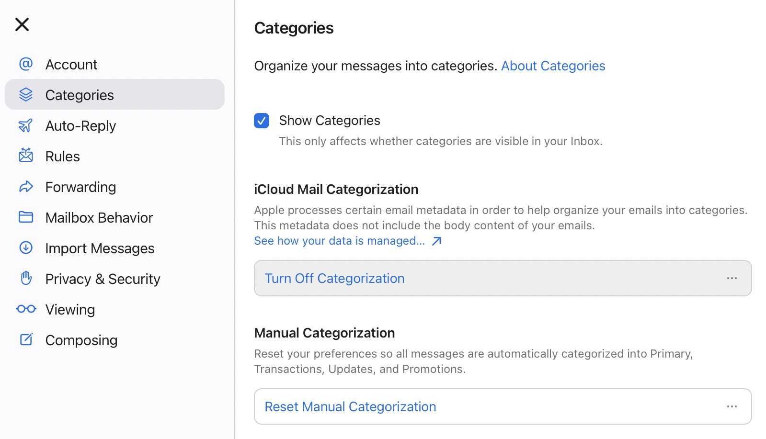The height and width of the screenshot is (439, 766).
Task: Click the envelope Rules icon
Action: click(26, 156)
